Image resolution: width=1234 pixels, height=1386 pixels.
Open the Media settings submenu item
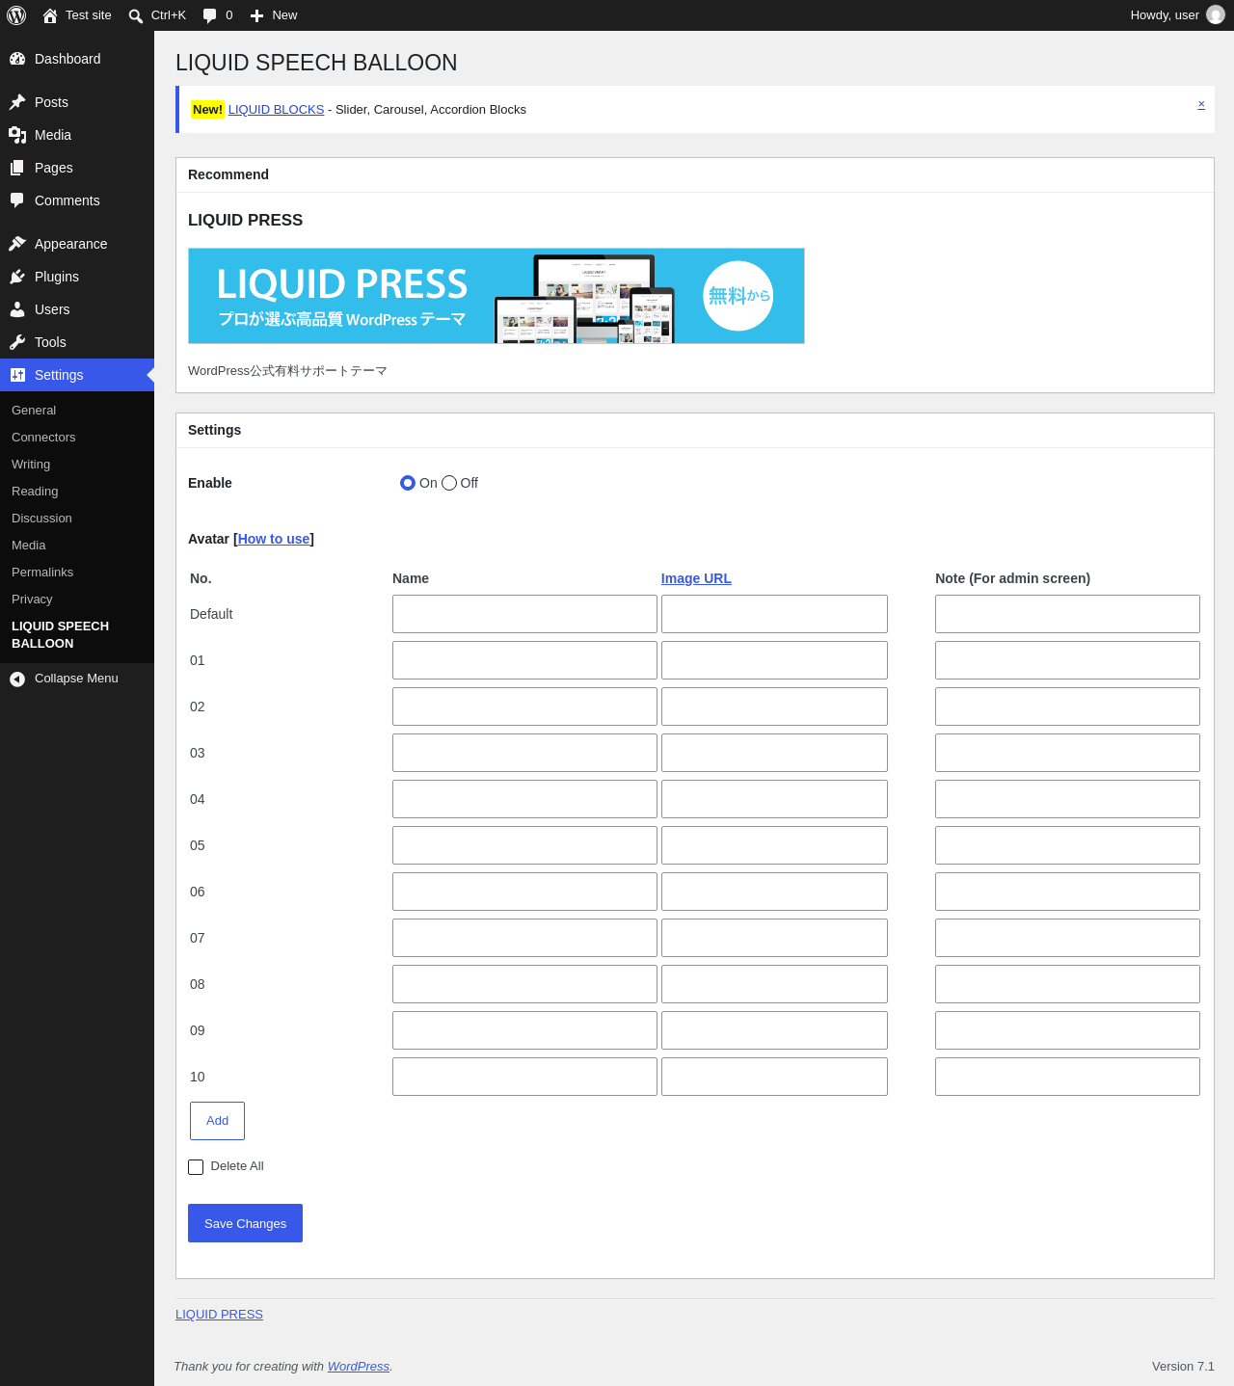pyautogui.click(x=29, y=546)
